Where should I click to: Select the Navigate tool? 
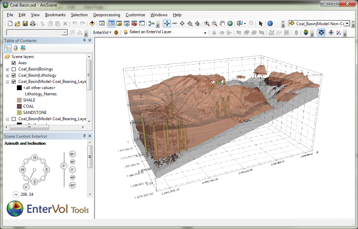point(167,23)
